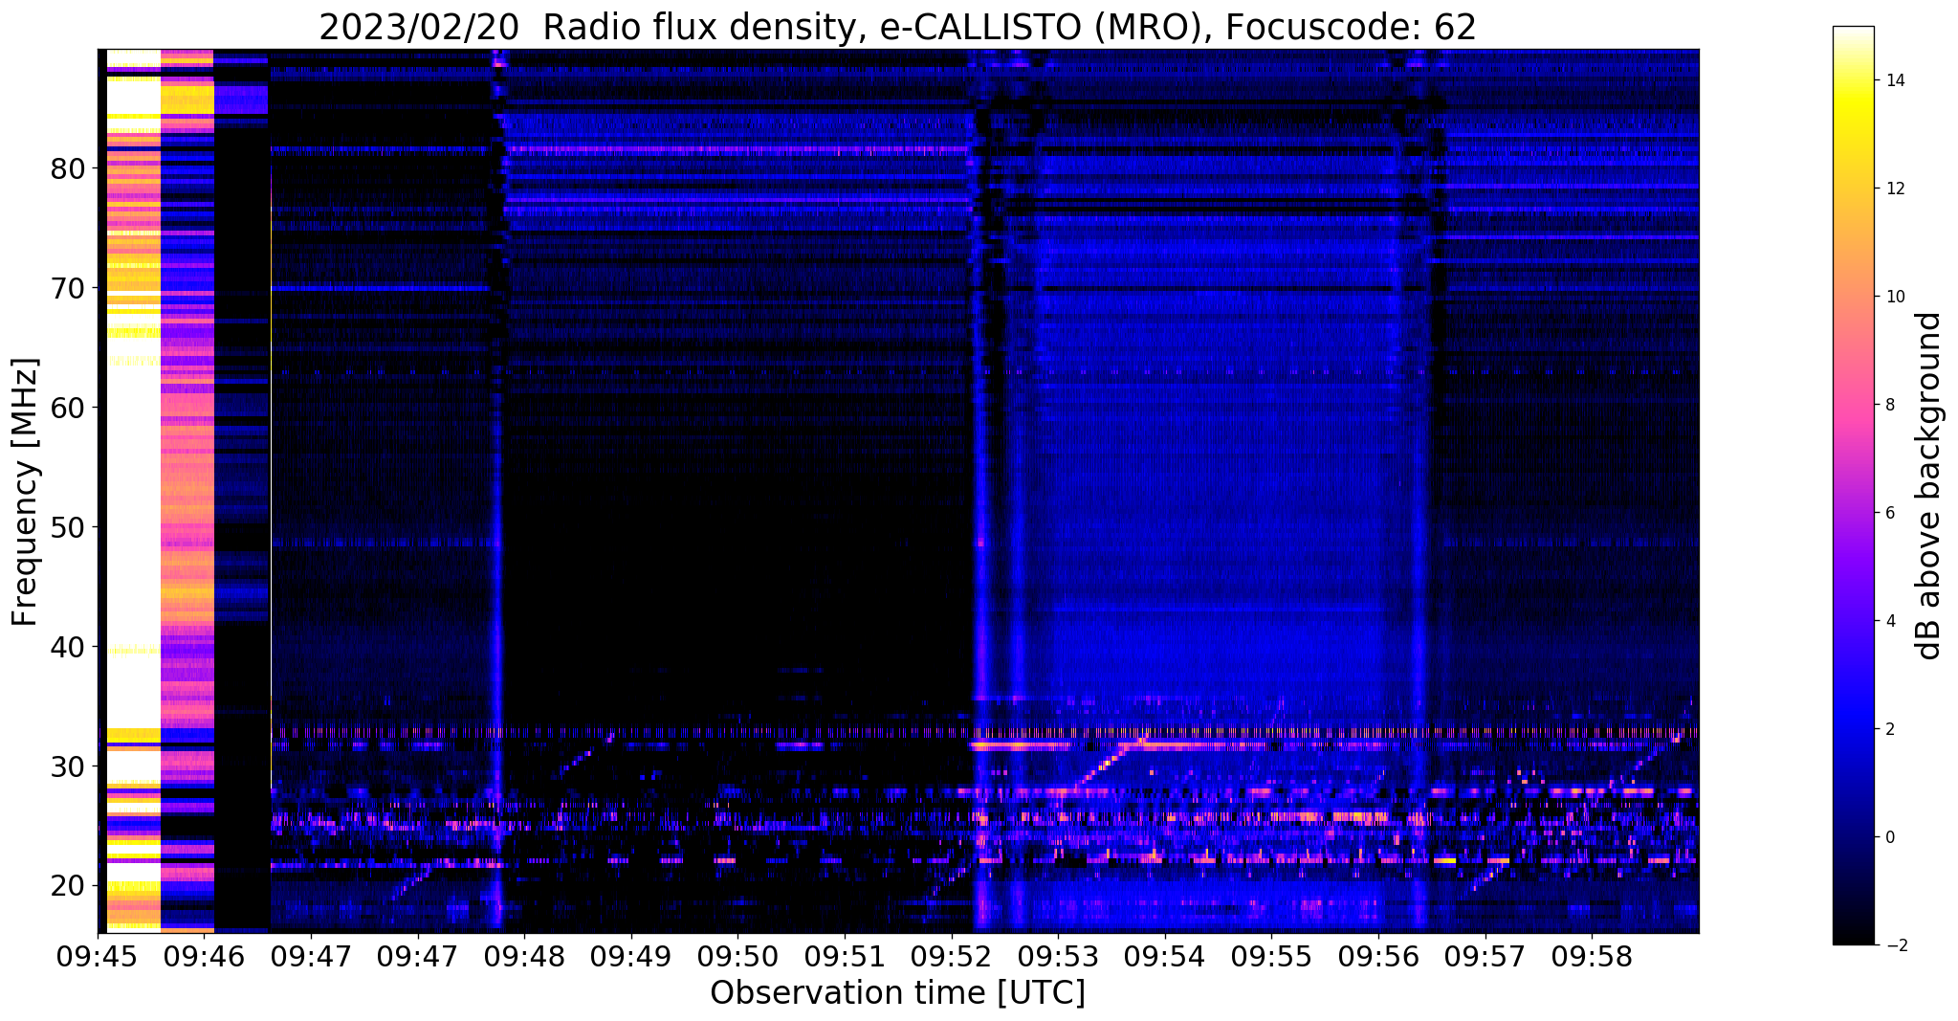Click the frequency axis tick label 60

pos(68,408)
